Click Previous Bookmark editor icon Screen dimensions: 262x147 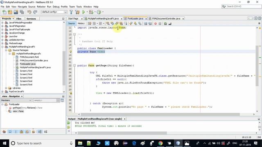coord(131,24)
